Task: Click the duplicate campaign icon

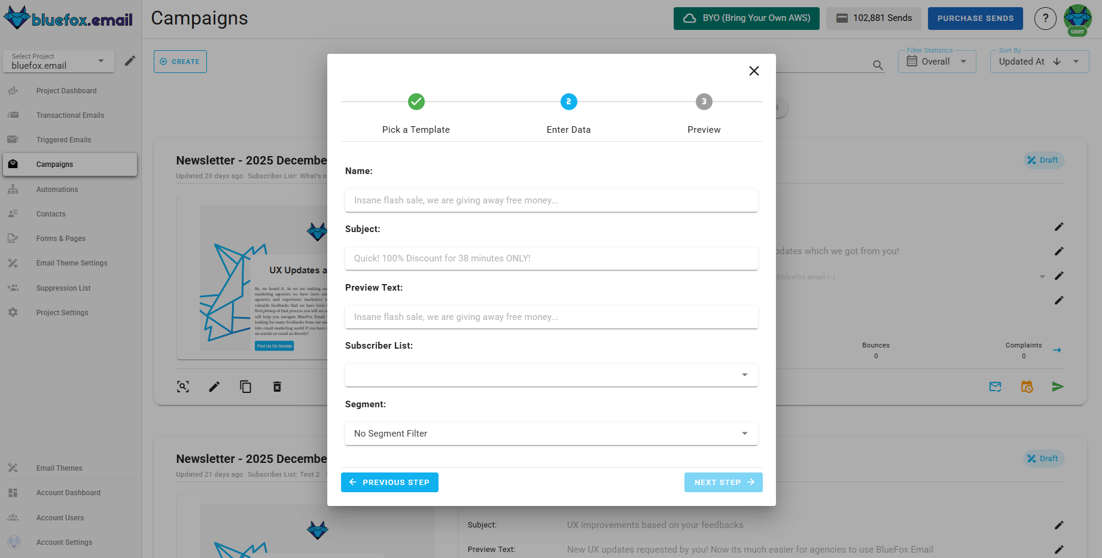Action: click(x=245, y=386)
